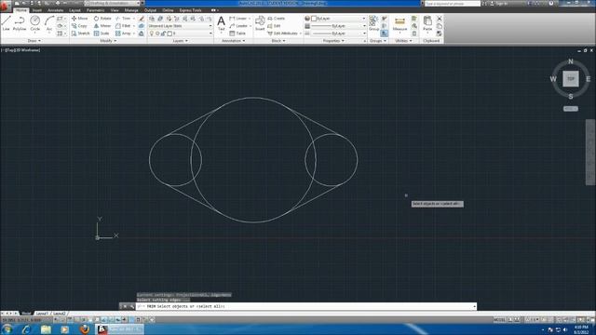Expand the Properties panel
The image size is (596, 335).
[333, 41]
